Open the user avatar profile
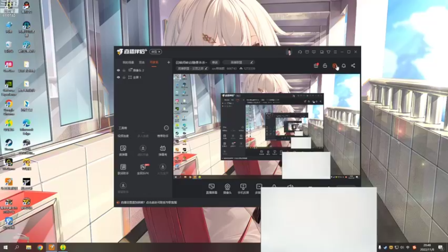The height and width of the screenshot is (252, 448). (288, 52)
